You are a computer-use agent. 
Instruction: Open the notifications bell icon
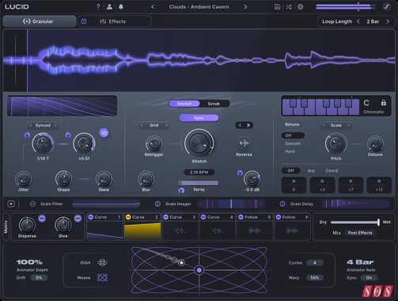point(121,7)
